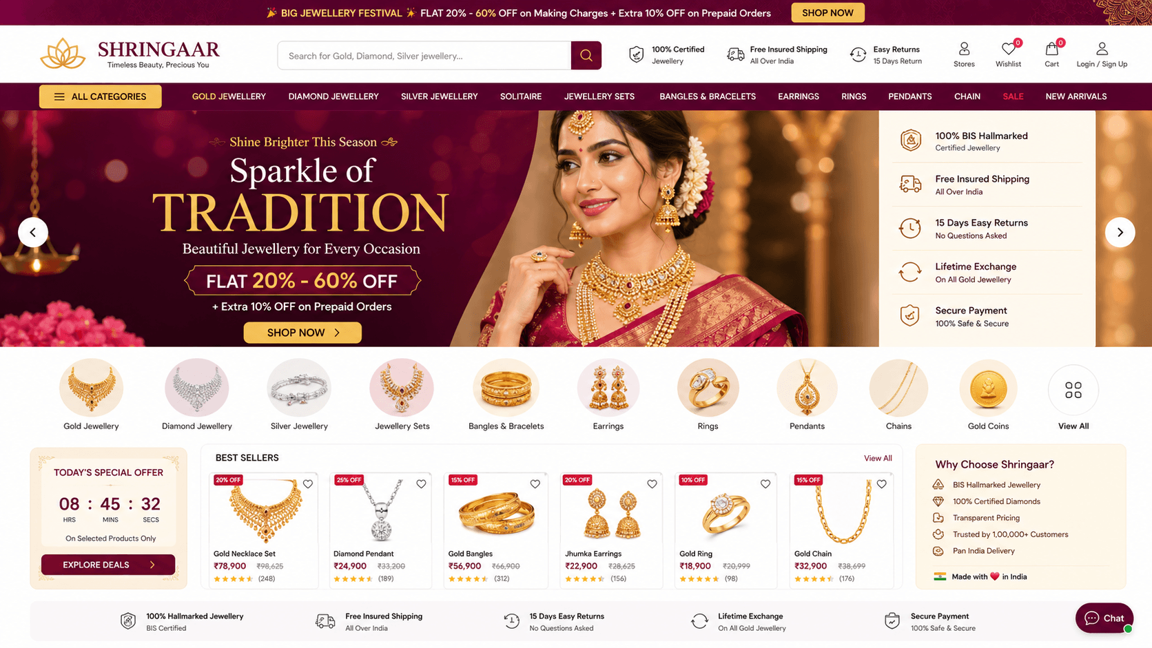Viewport: 1152px width, 648px height.
Task: Advance banner with the next arrow
Action: 1120,232
